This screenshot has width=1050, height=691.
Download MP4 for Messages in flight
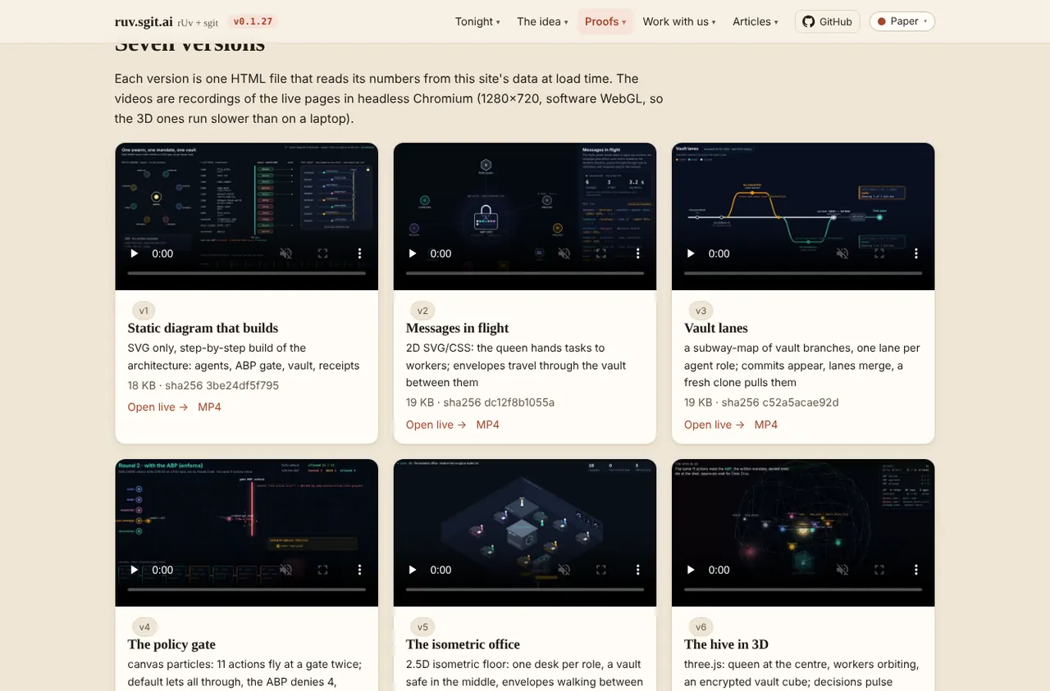[x=487, y=425]
